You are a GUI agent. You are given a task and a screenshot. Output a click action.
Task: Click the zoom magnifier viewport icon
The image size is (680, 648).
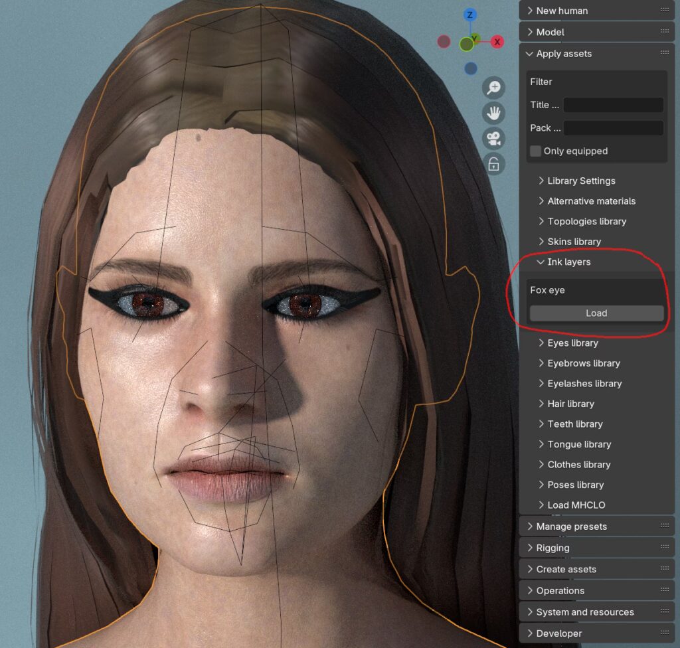pyautogui.click(x=493, y=88)
